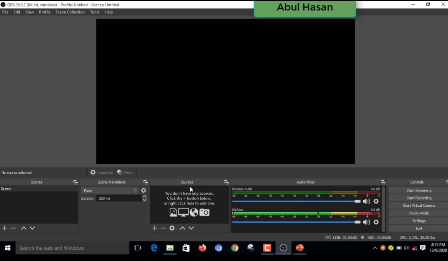Adjust the Desktop Audio volume slider
Viewport: 448px width, 261px height.
pyautogui.click(x=296, y=201)
